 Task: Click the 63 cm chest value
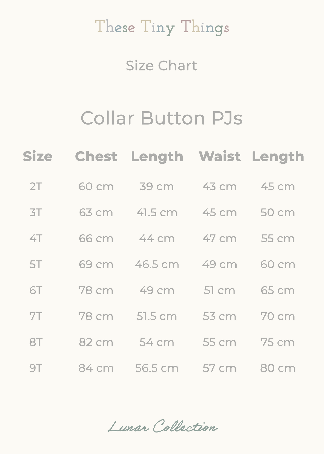click(96, 213)
